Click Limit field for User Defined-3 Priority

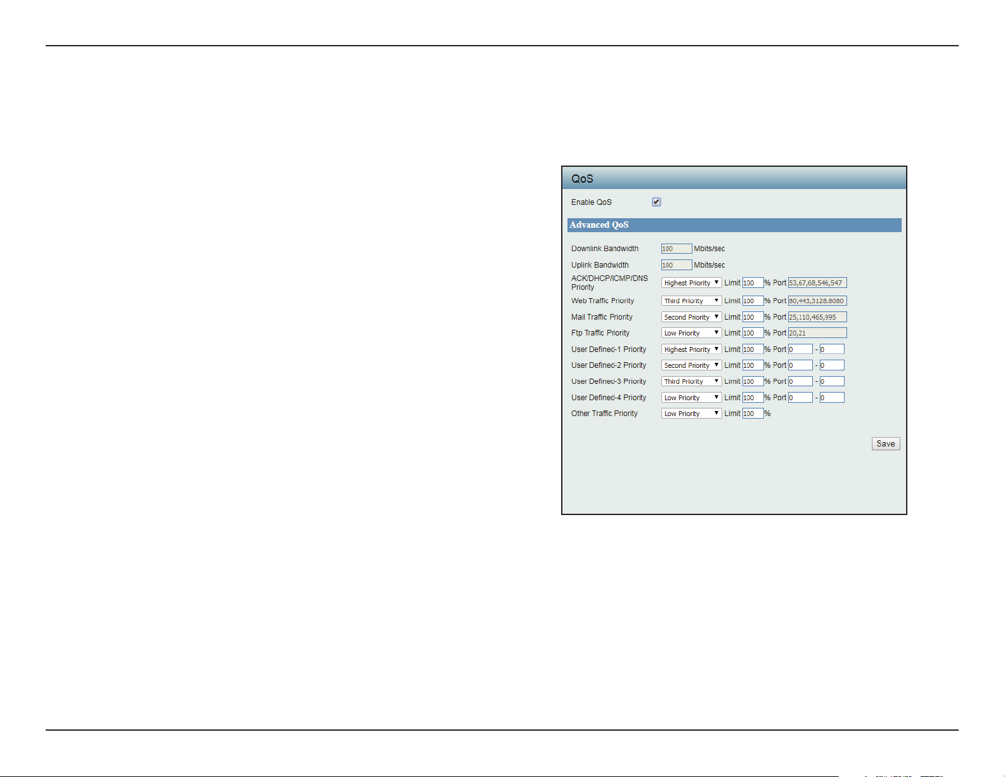[x=753, y=381]
